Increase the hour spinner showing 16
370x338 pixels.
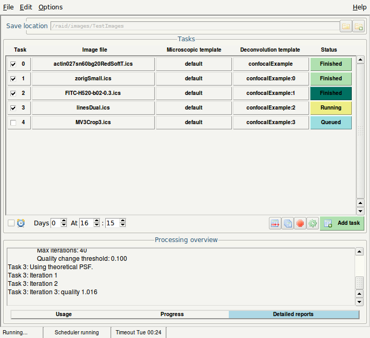point(96,221)
